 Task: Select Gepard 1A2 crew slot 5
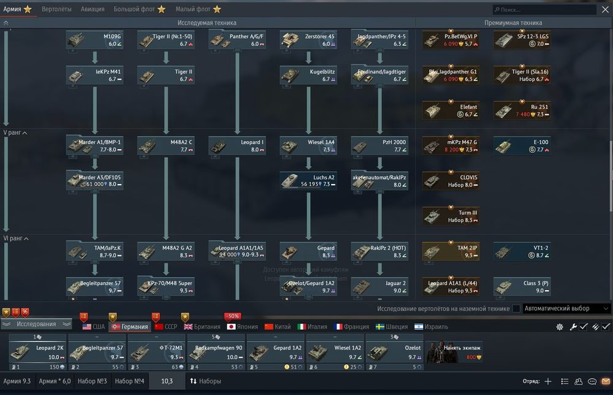click(x=276, y=351)
